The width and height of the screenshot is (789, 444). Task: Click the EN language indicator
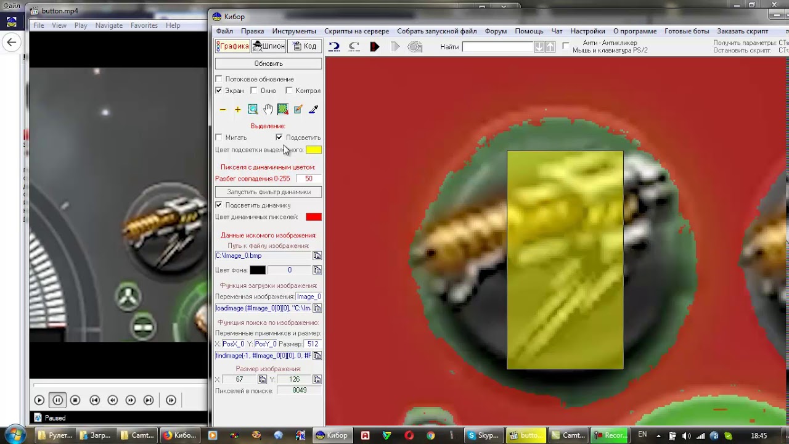pyautogui.click(x=642, y=435)
